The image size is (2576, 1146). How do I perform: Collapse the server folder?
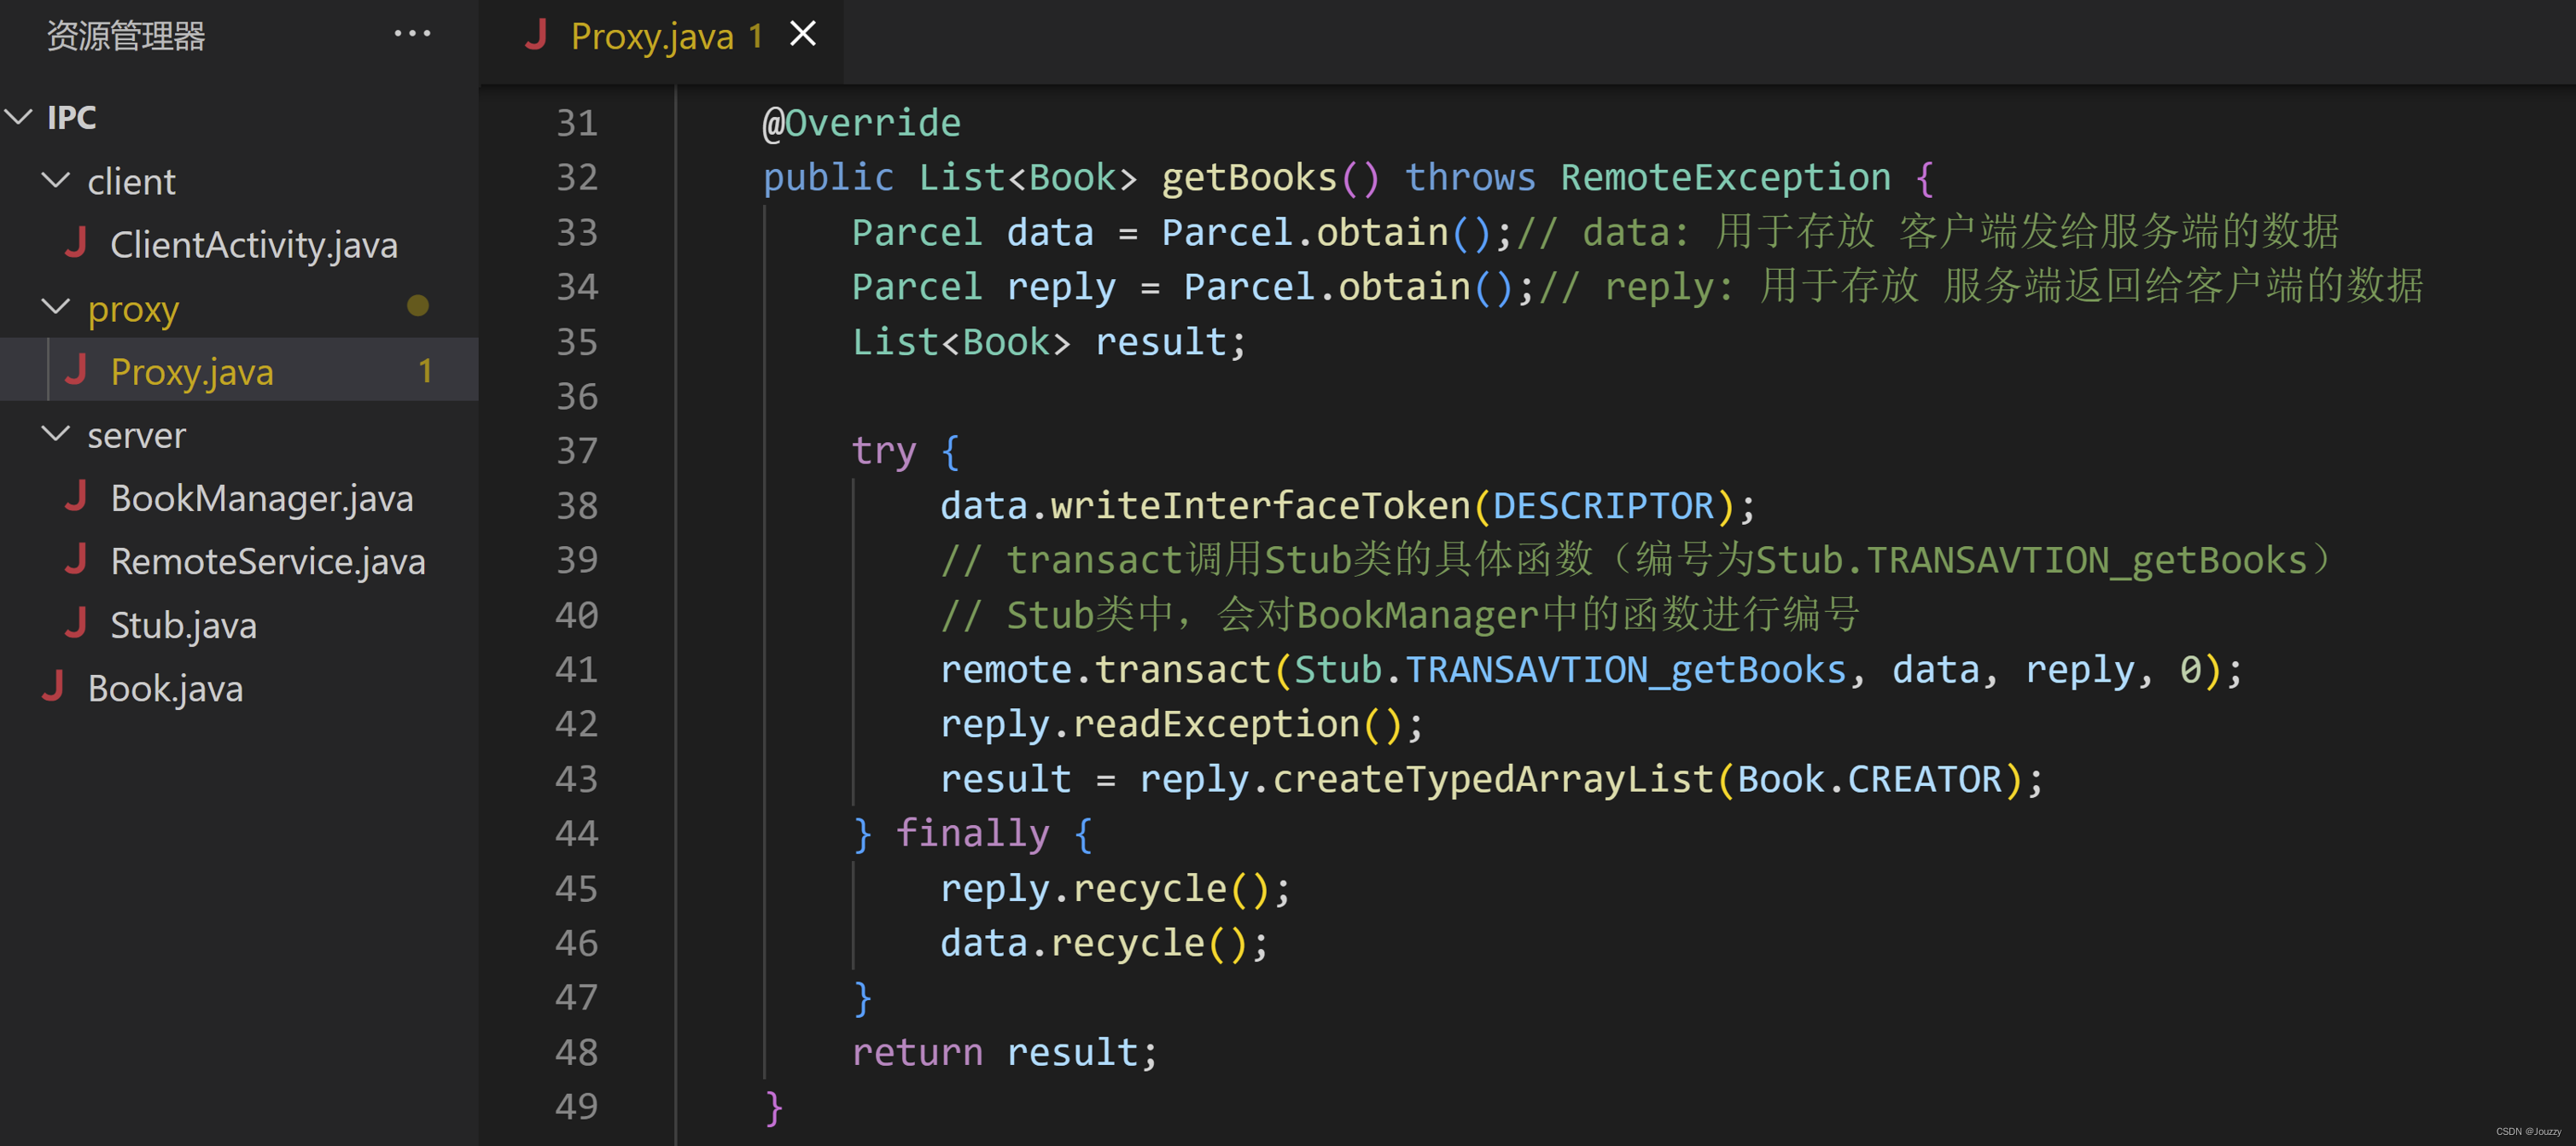tap(56, 434)
